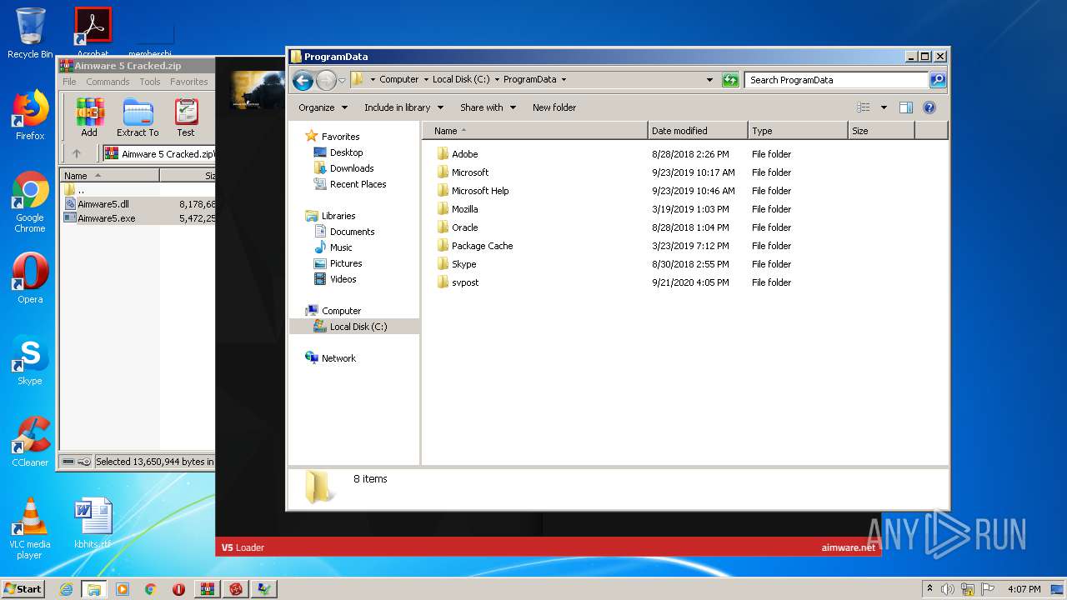Screen dimensions: 1067x600
Task: Select the Documents library
Action: pos(352,232)
